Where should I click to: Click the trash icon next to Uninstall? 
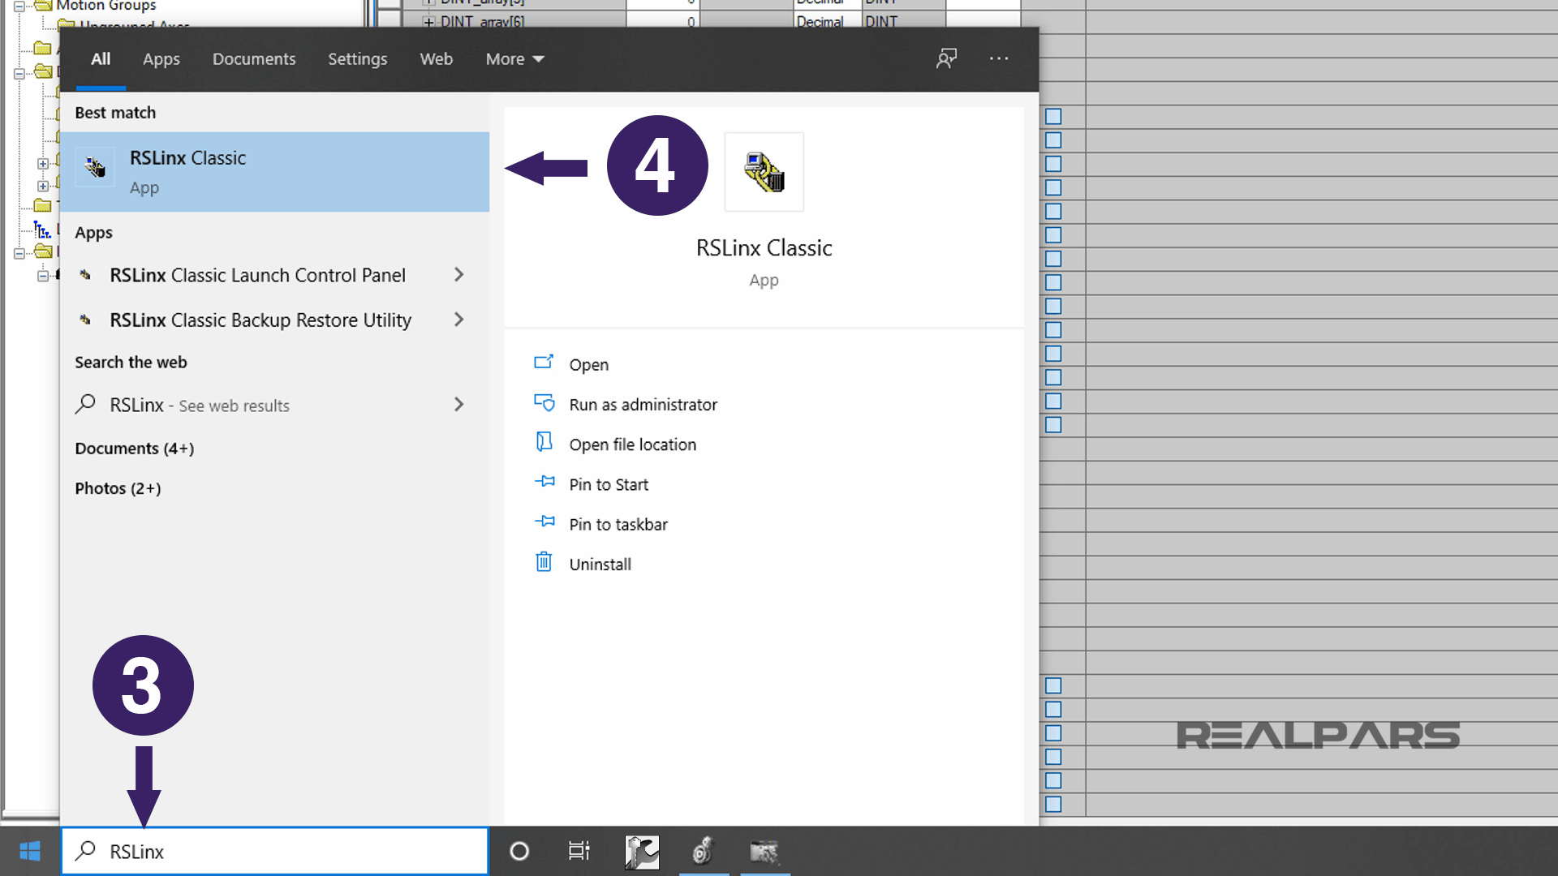(x=544, y=562)
